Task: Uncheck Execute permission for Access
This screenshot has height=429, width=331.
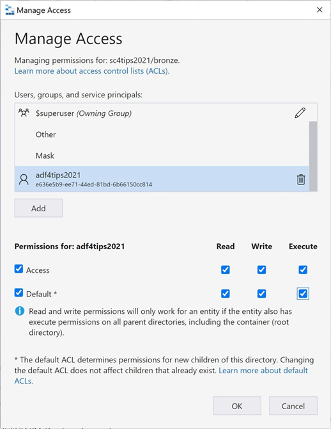Action: point(303,270)
